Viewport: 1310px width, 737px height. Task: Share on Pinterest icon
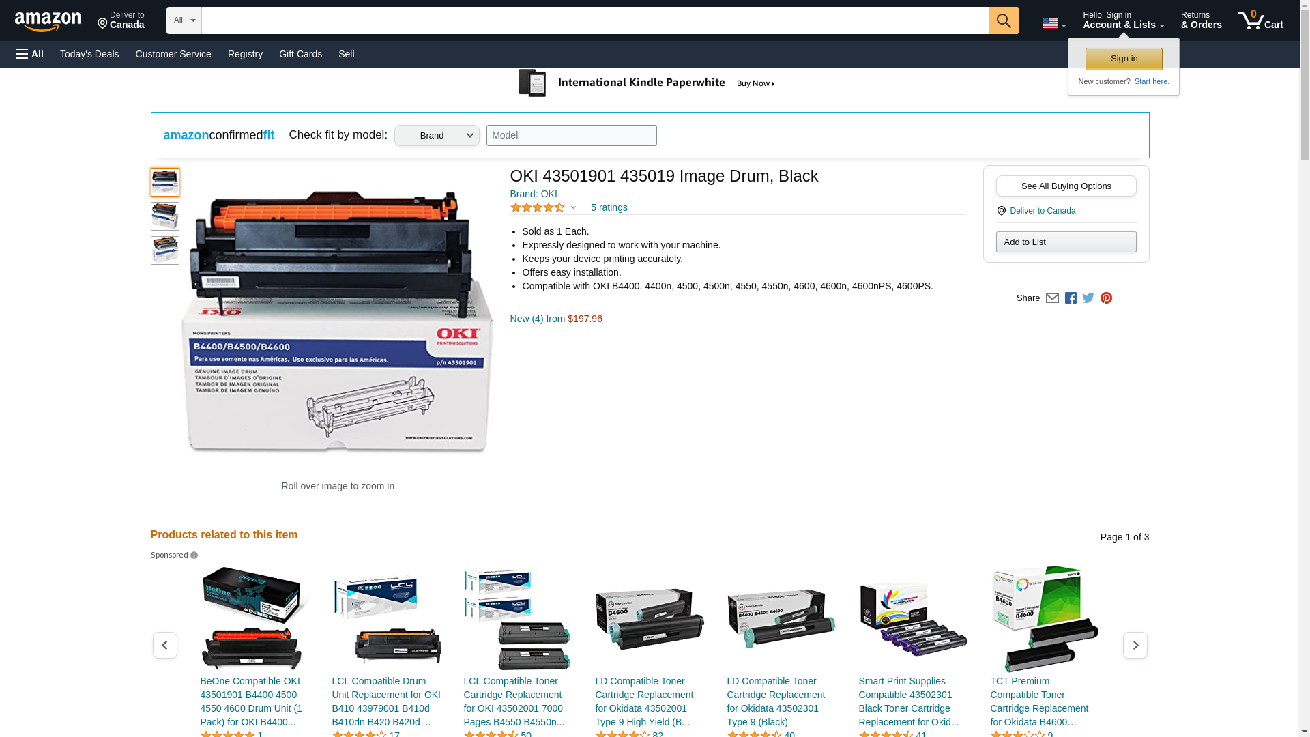[1106, 298]
